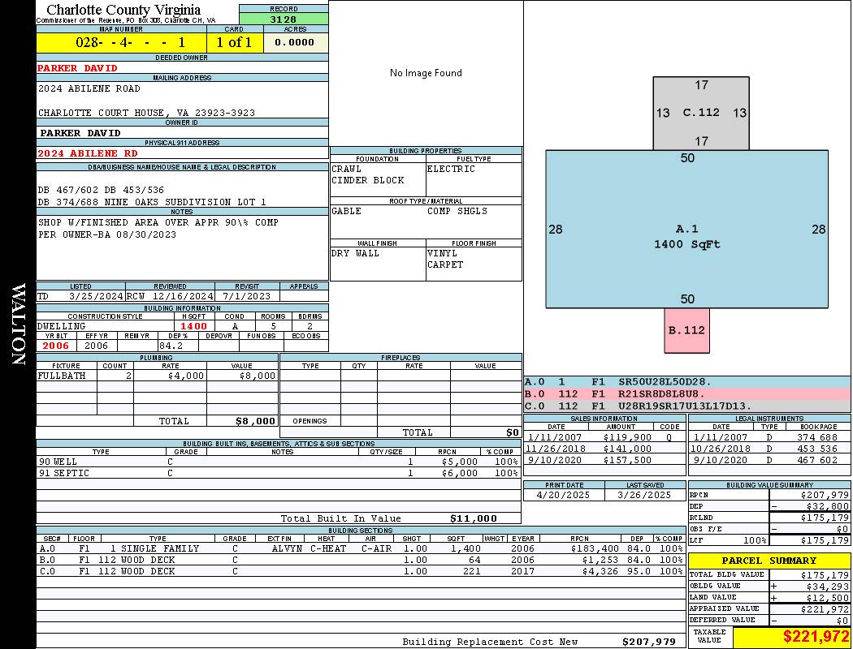The width and height of the screenshot is (853, 649).
Task: Select FULLBATH plumbing fixture row
Action: pyautogui.click(x=158, y=376)
